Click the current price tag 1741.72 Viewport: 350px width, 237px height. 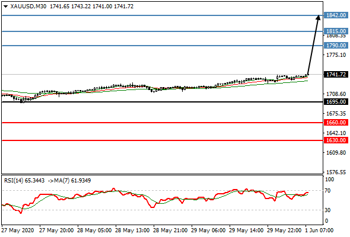click(x=336, y=75)
